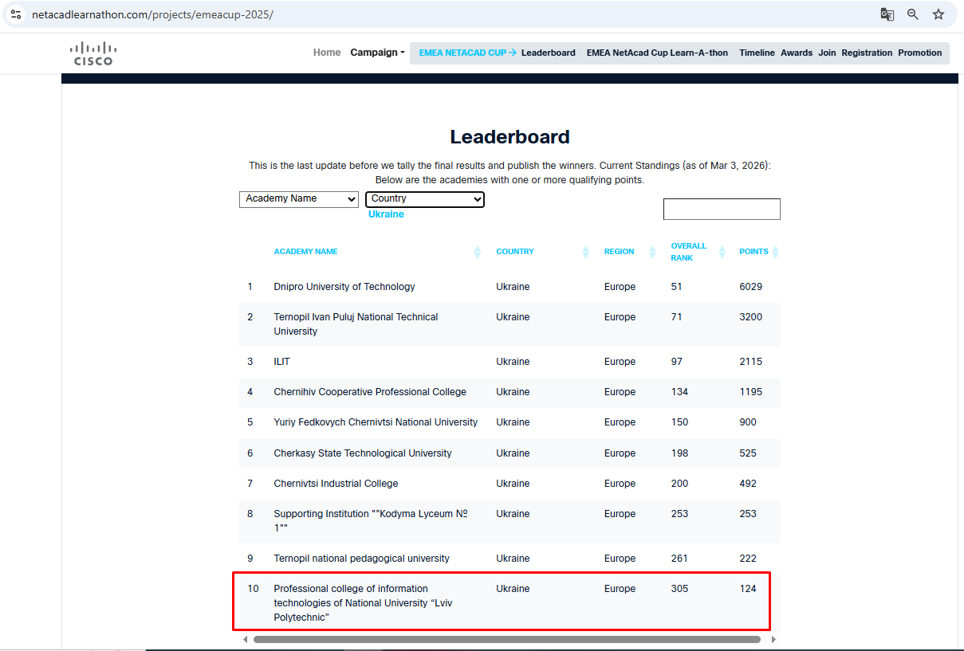
Task: Sort by Country column arrows
Action: pyautogui.click(x=585, y=252)
